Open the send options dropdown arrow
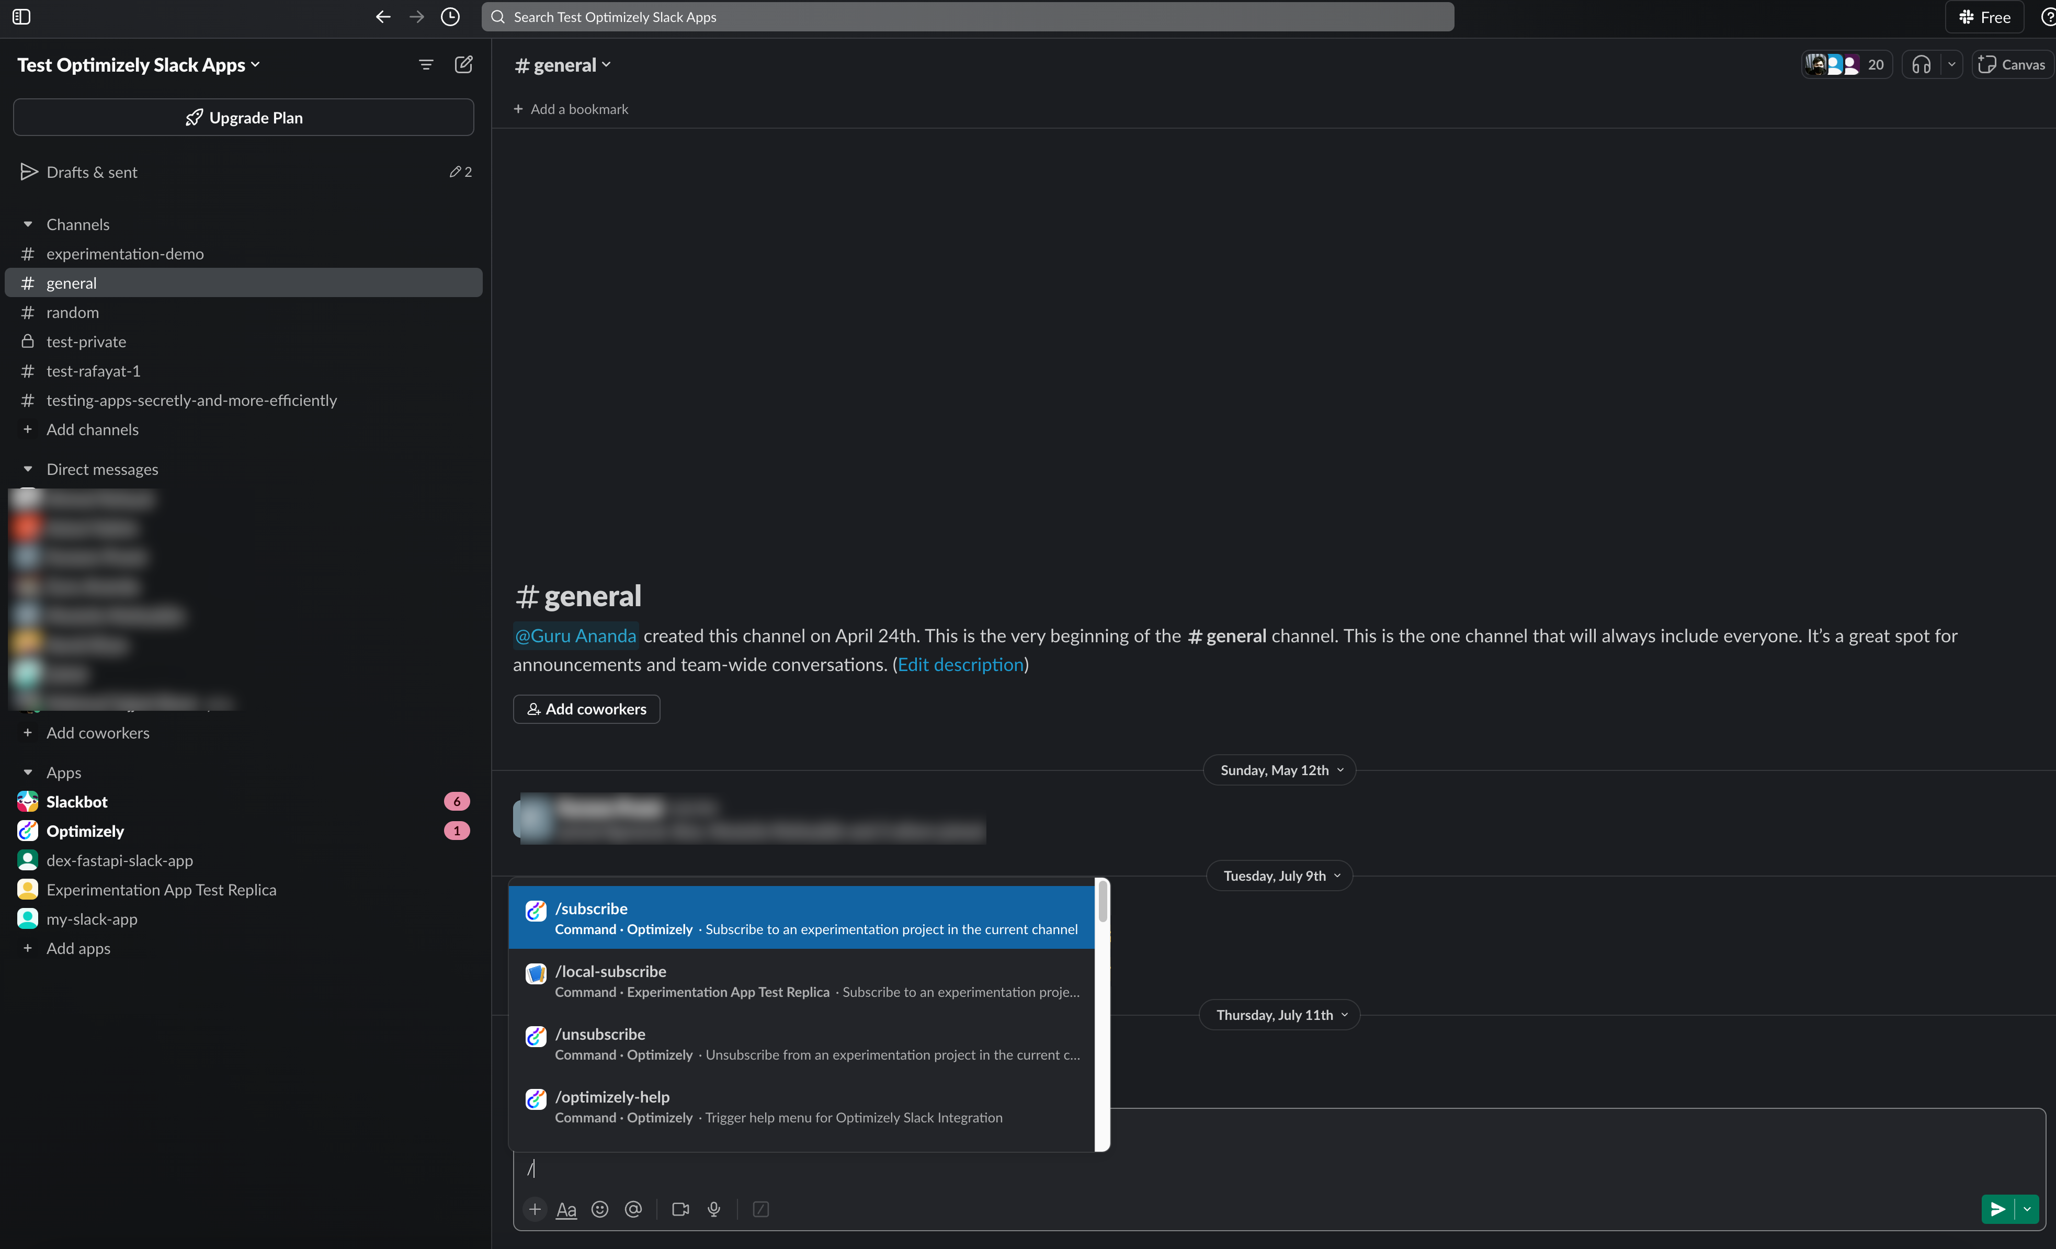This screenshot has width=2056, height=1249. point(2028,1209)
